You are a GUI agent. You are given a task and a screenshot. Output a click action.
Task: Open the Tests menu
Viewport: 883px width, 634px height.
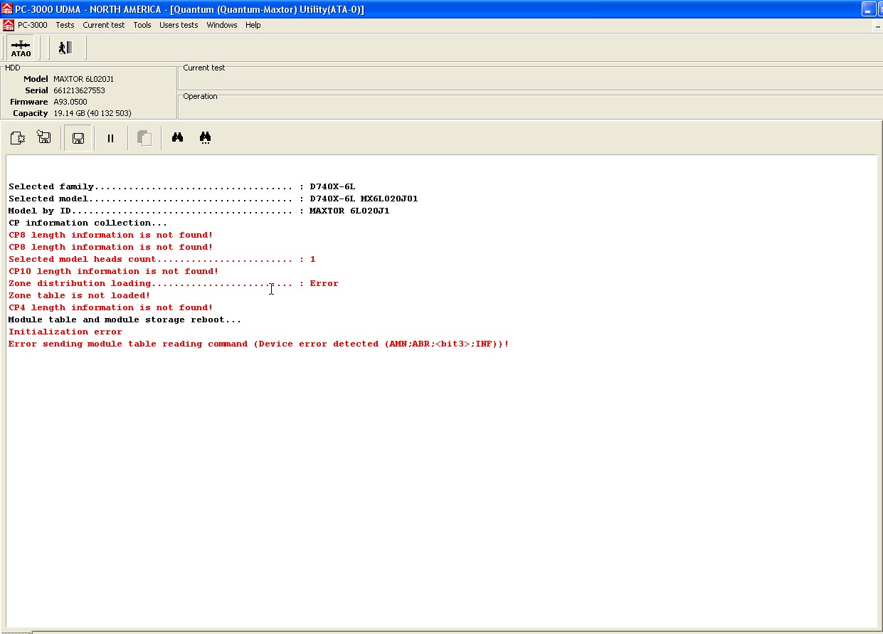[x=65, y=25]
